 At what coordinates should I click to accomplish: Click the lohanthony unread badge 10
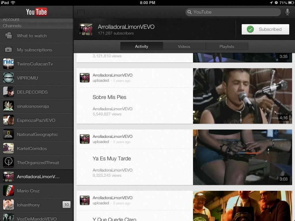(x=67, y=205)
